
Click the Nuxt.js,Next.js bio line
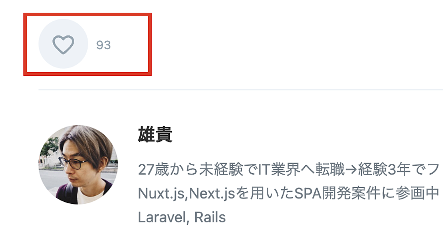289,193
